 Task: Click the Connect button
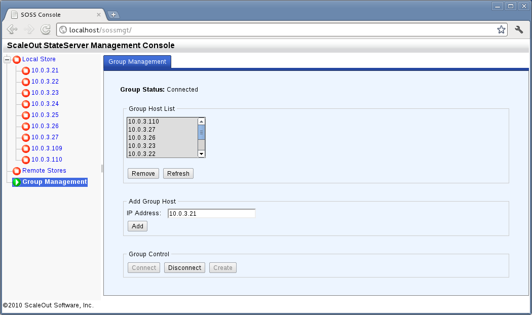pos(144,268)
